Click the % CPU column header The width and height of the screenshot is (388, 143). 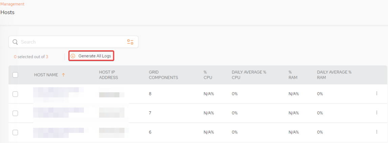207,75
